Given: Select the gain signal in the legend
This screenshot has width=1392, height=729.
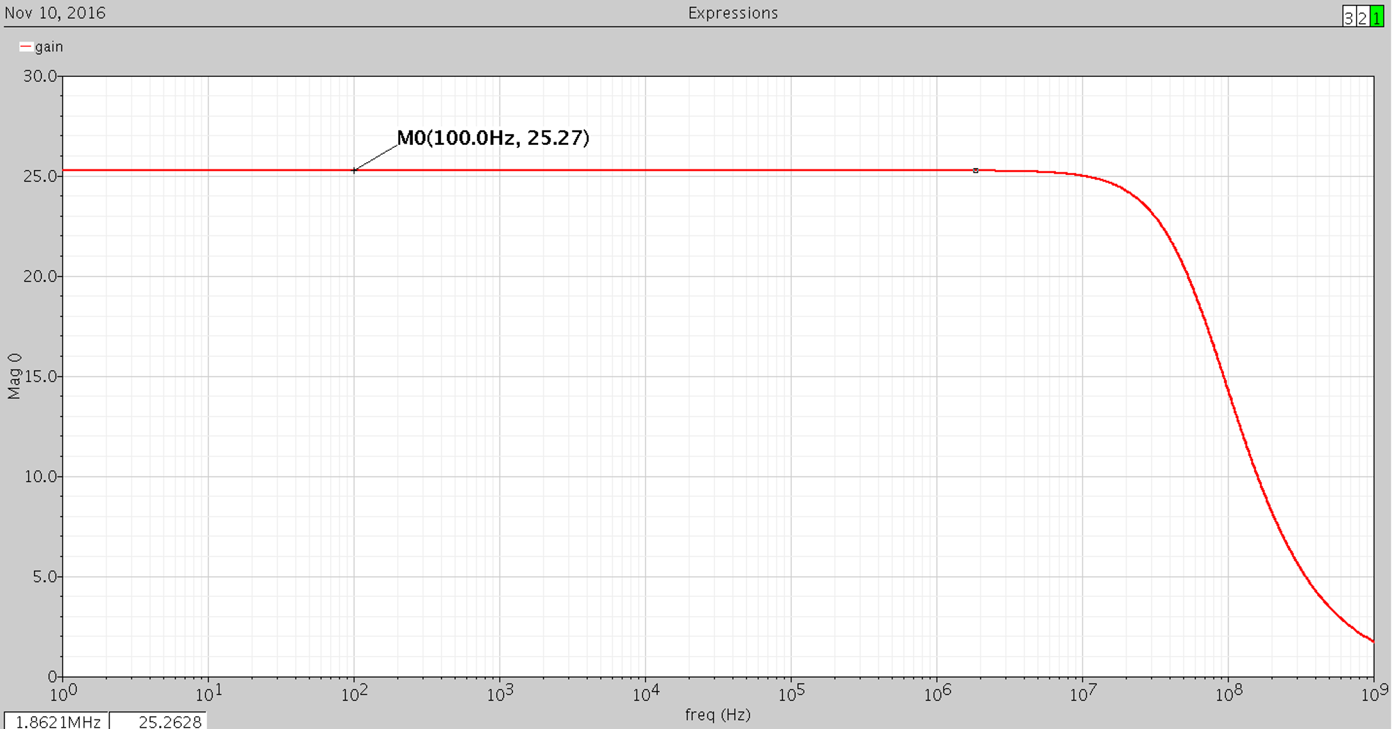Looking at the screenshot, I should pyautogui.click(x=51, y=46).
